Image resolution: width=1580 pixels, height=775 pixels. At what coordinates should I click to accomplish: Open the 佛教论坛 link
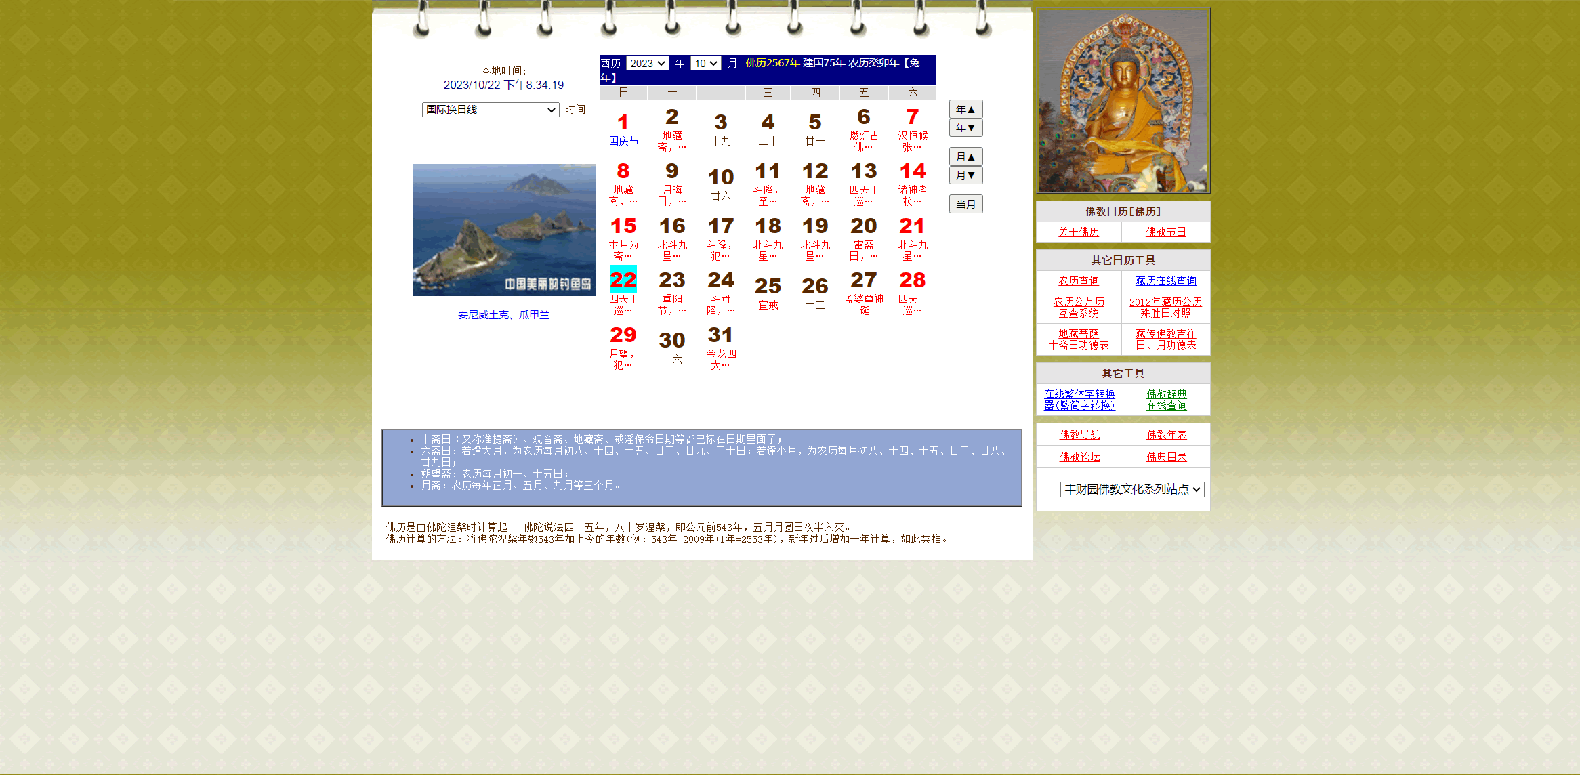pyautogui.click(x=1079, y=457)
